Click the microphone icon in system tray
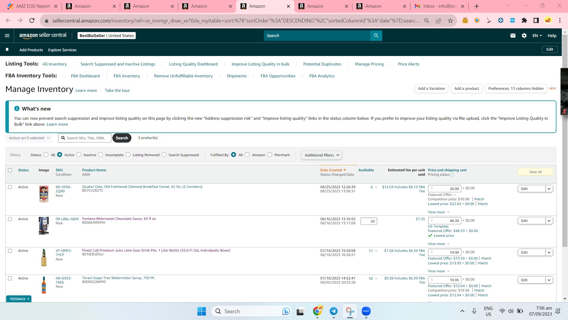This screenshot has width=568, height=320. click(x=474, y=311)
